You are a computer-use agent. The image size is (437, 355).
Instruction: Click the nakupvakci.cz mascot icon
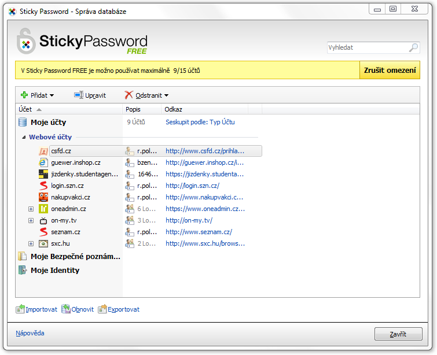tap(43, 197)
